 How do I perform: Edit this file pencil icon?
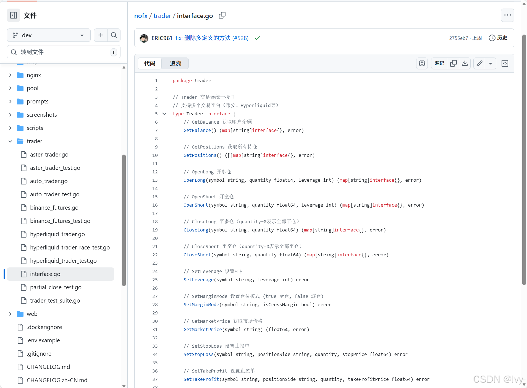pyautogui.click(x=479, y=63)
